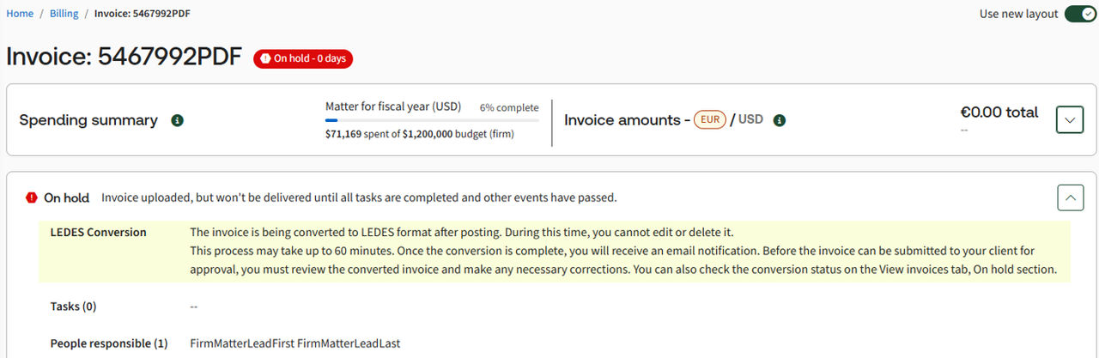Go to Home in the breadcrumb
The width and height of the screenshot is (1099, 358).
(20, 14)
